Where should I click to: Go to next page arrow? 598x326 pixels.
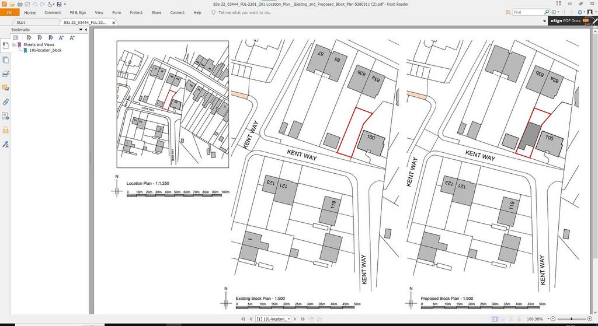coord(295,319)
